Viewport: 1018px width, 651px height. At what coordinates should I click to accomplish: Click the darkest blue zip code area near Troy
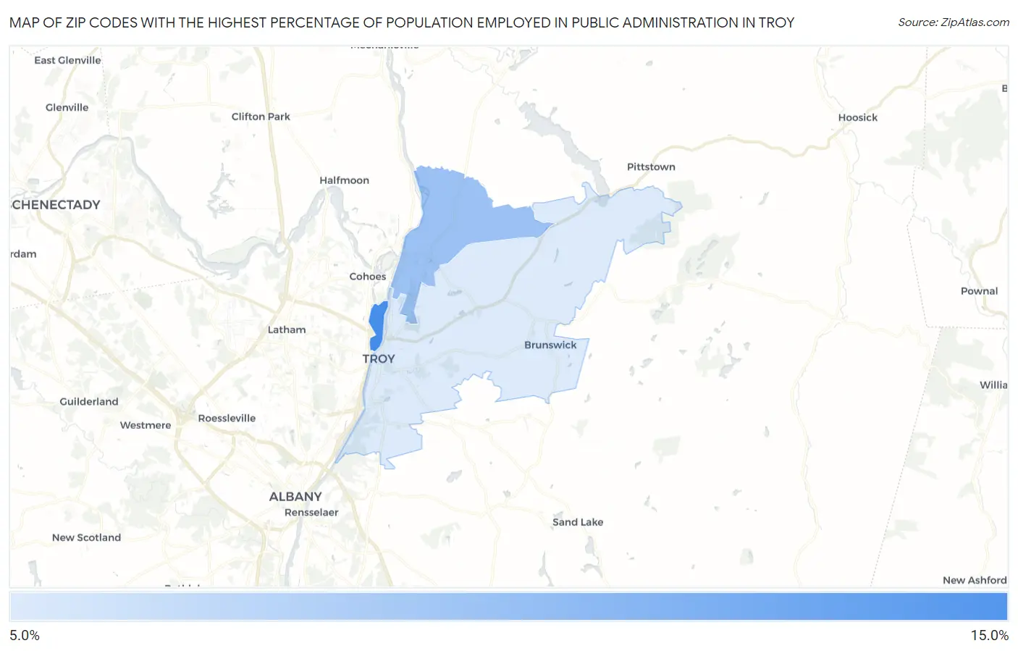click(377, 326)
